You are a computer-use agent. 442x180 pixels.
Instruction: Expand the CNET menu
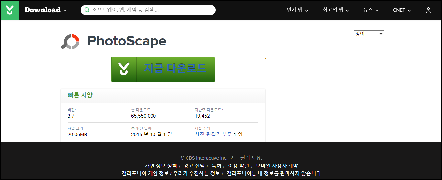click(x=402, y=10)
